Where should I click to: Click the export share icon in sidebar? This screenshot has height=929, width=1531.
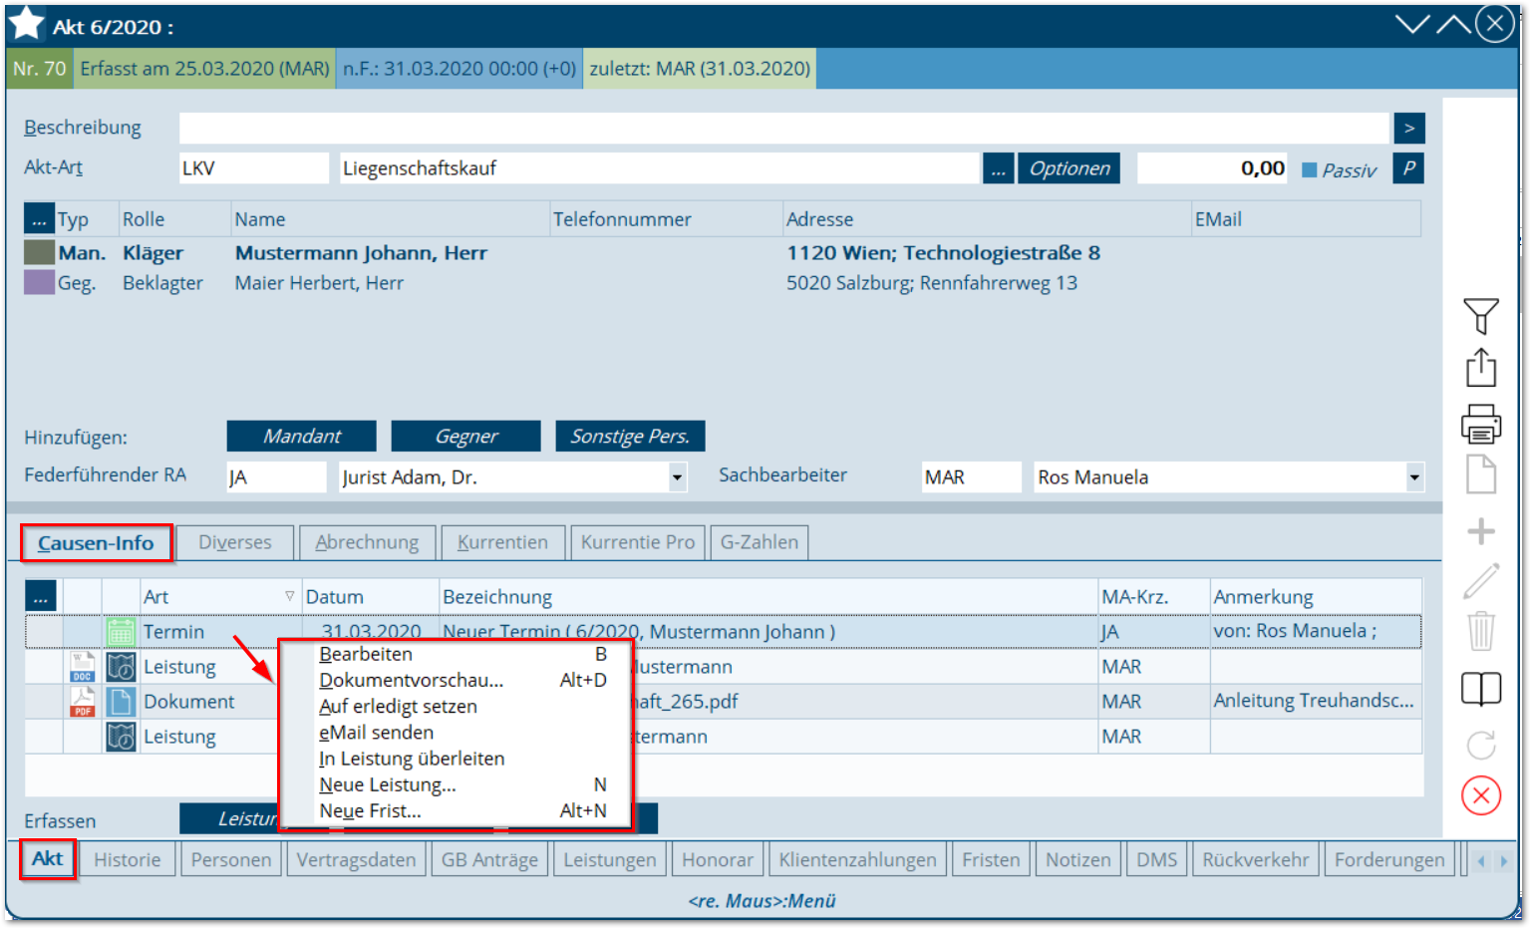(1481, 368)
